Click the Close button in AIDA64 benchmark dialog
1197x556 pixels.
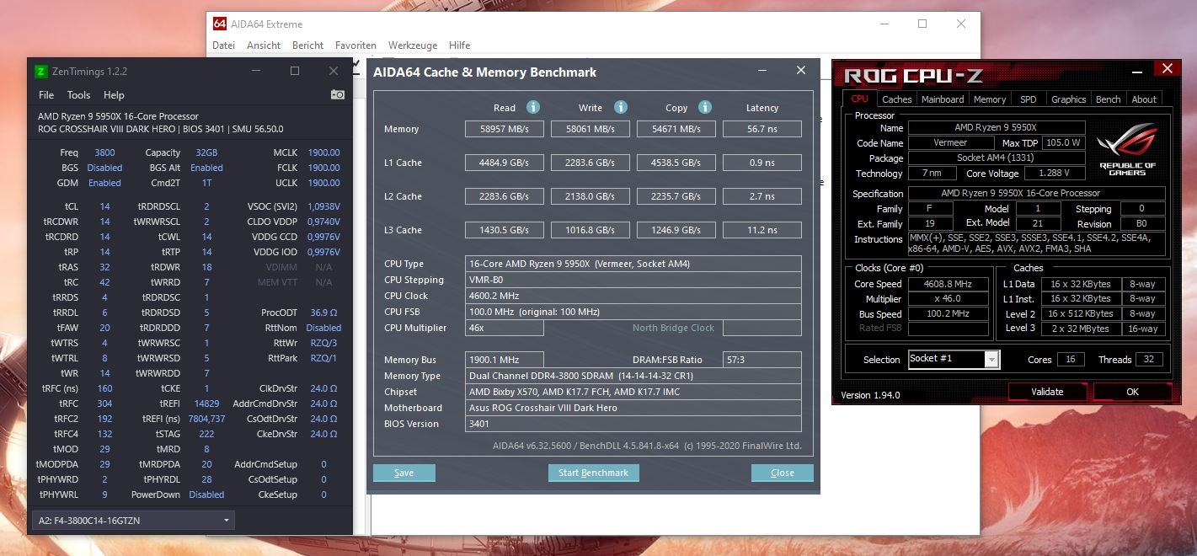(x=783, y=473)
